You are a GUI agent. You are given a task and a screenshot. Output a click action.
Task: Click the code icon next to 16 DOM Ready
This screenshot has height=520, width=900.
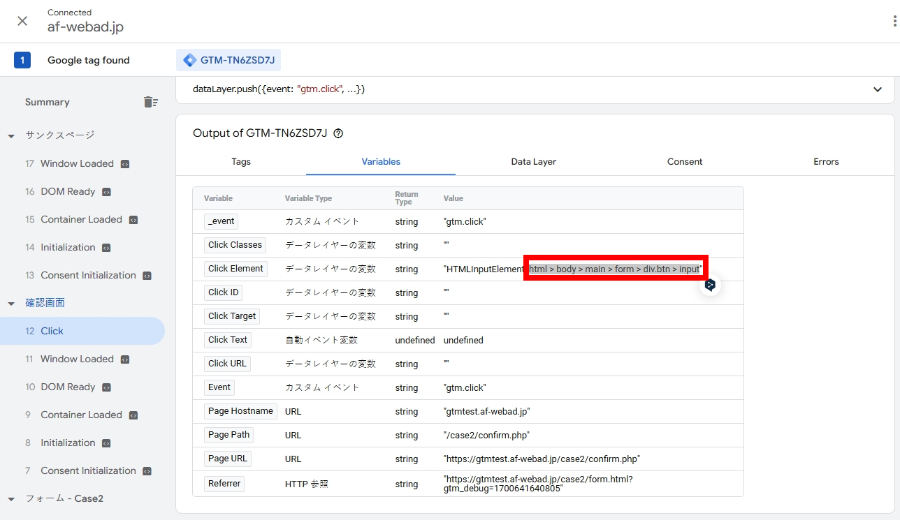107,192
